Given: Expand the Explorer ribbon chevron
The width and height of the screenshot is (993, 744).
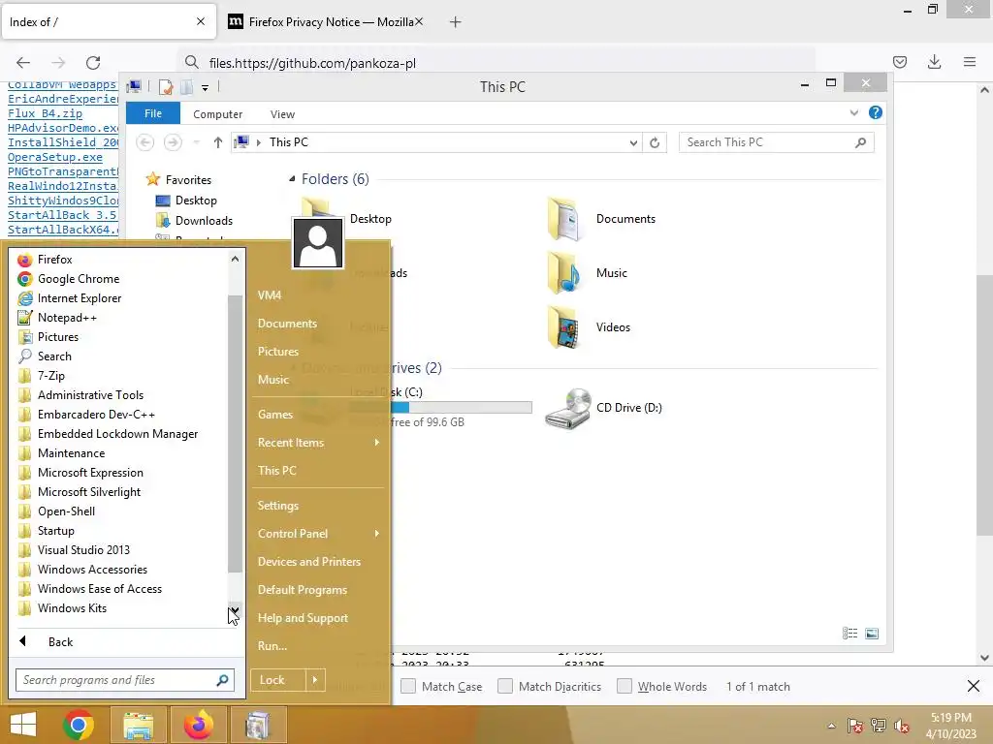Looking at the screenshot, I should tap(854, 112).
